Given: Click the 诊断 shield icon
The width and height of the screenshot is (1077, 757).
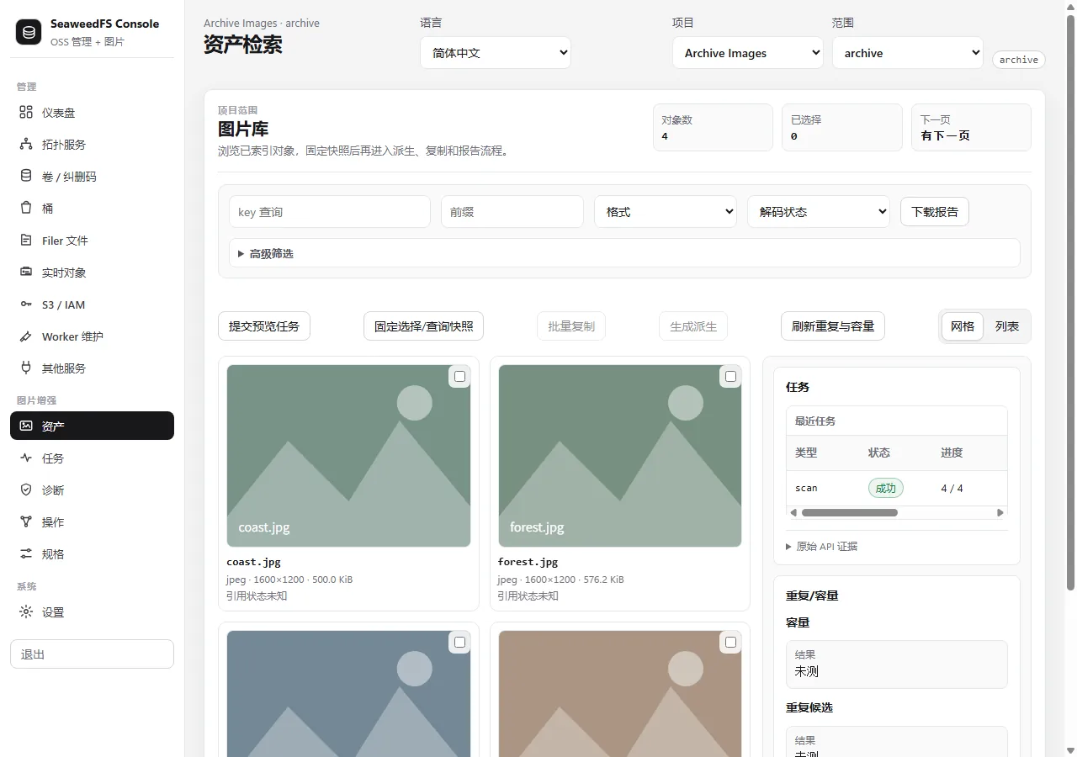Looking at the screenshot, I should 26,490.
